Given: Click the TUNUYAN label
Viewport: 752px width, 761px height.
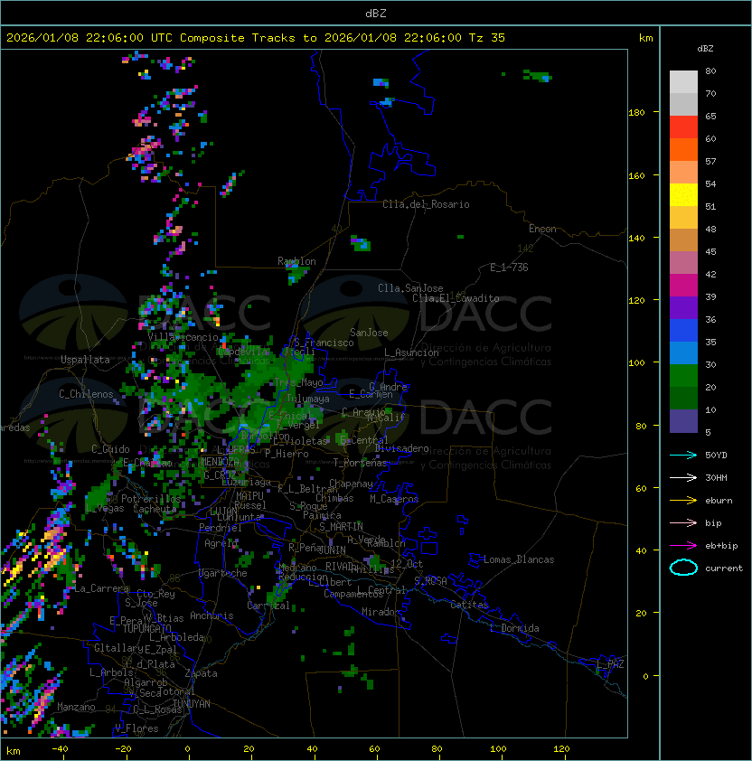Looking at the screenshot, I should [192, 704].
